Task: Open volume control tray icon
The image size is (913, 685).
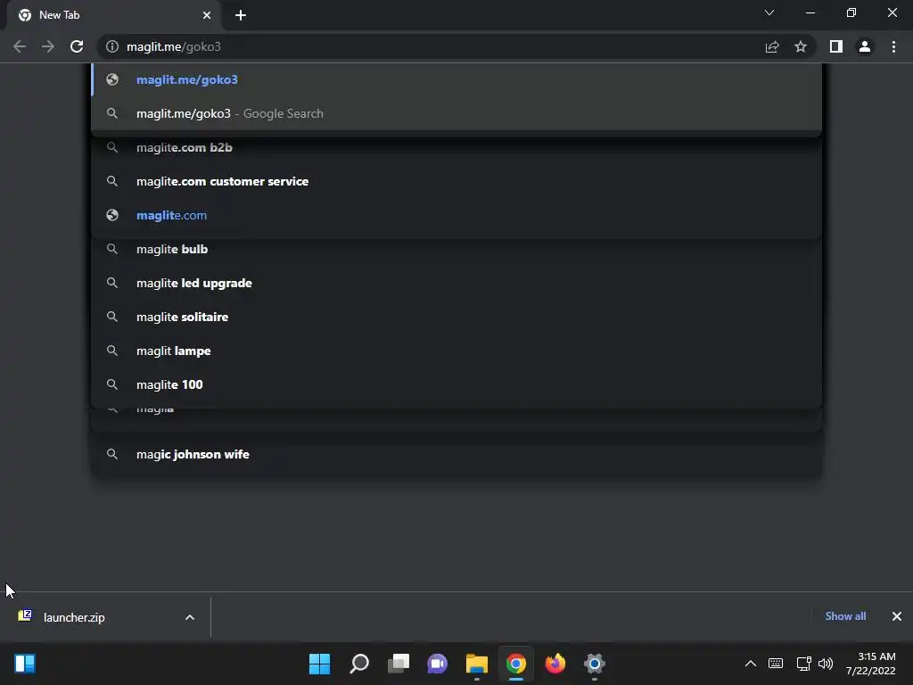Action: (825, 664)
